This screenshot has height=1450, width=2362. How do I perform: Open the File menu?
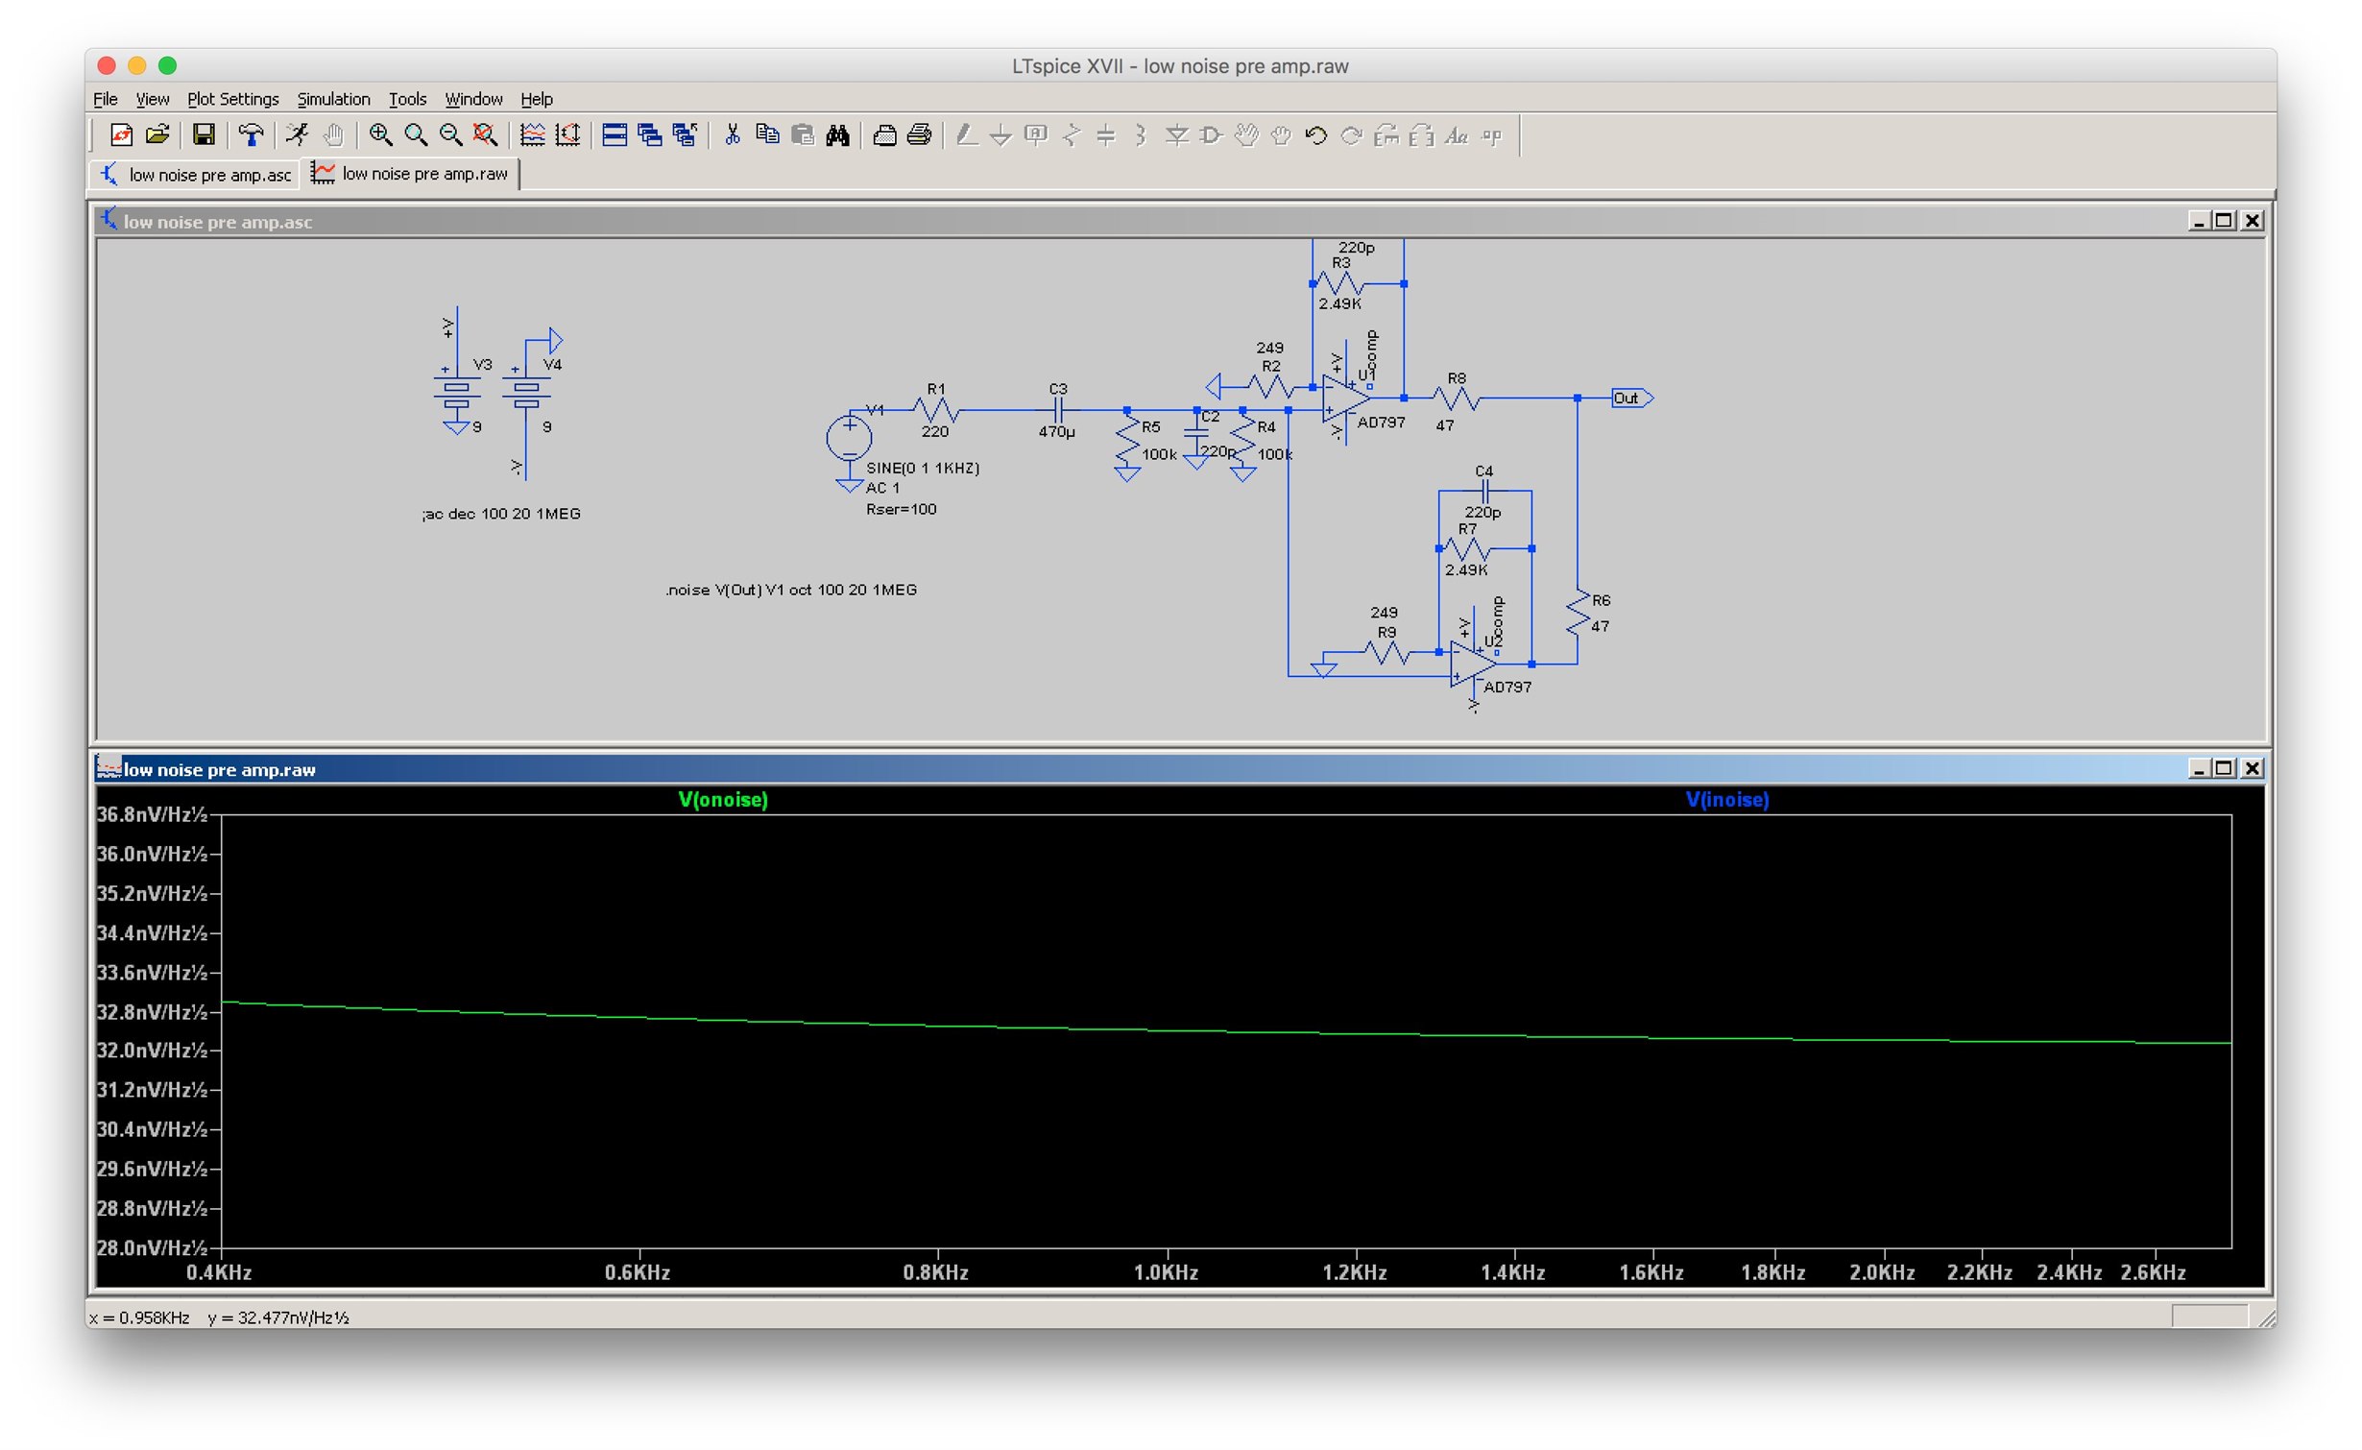coord(106,99)
